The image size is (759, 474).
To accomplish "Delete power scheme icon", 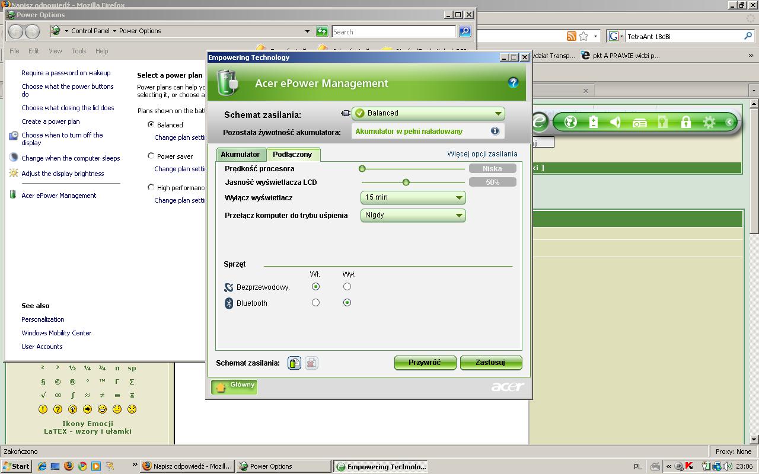I will tap(311, 363).
